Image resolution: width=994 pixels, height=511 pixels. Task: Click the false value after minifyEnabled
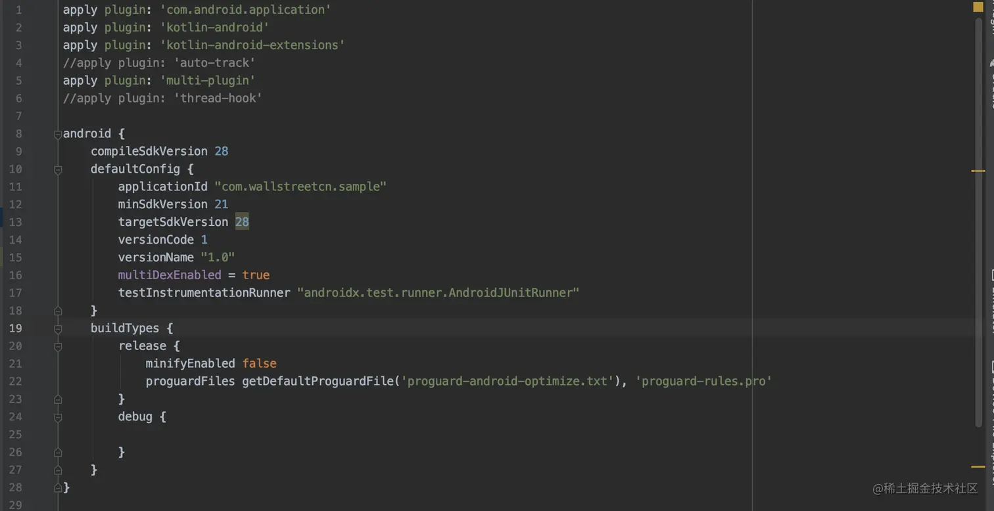pyautogui.click(x=260, y=364)
